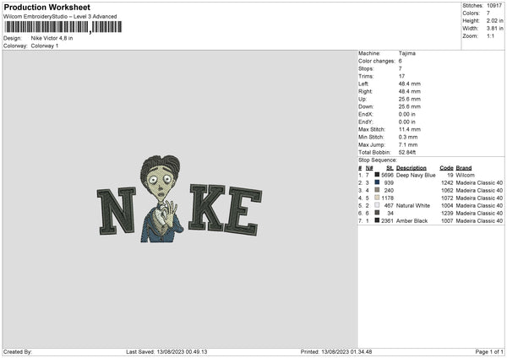Click the cream swatch for code 1072
Screen dimensions: 507x358
pos(377,198)
